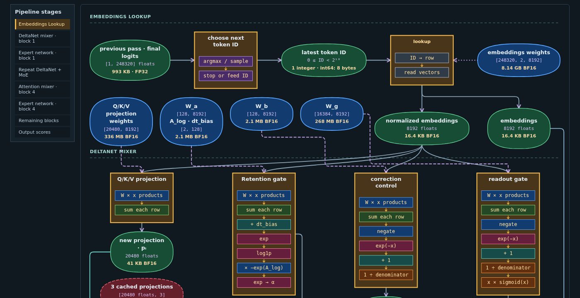Jump to Attention mixer block 4
The image size is (580, 298).
pos(43,89)
